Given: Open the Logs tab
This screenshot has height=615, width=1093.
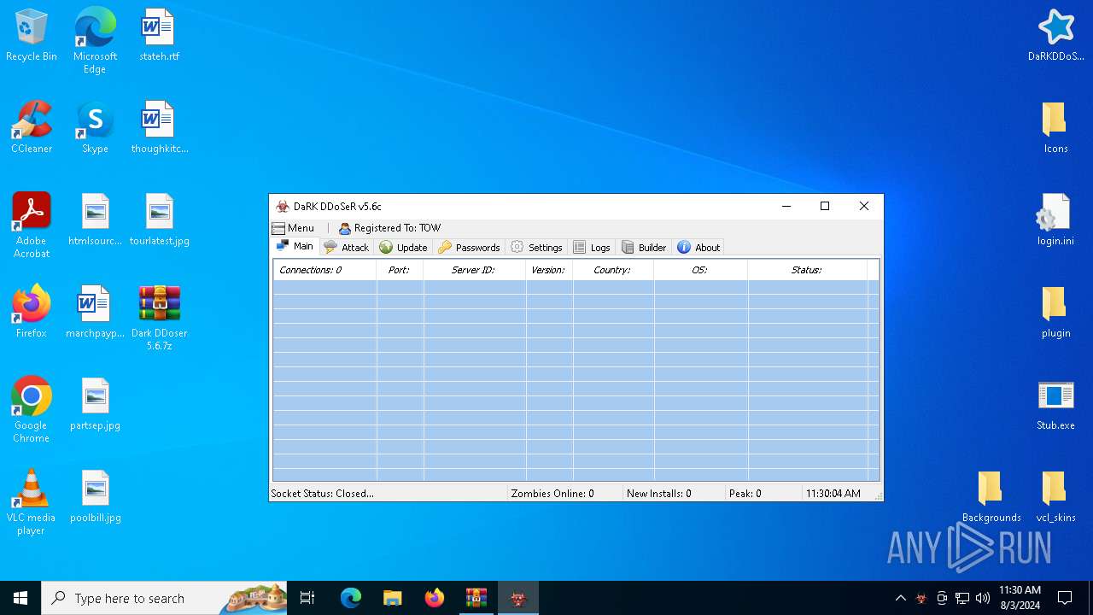Looking at the screenshot, I should 592,247.
